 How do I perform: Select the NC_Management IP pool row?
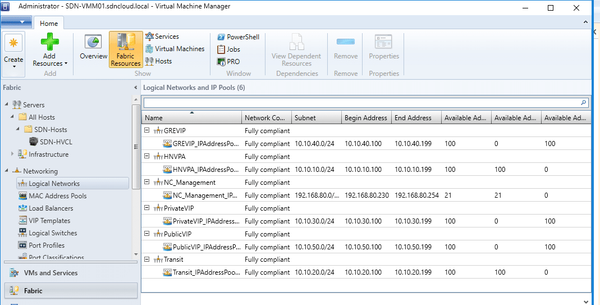click(x=365, y=195)
